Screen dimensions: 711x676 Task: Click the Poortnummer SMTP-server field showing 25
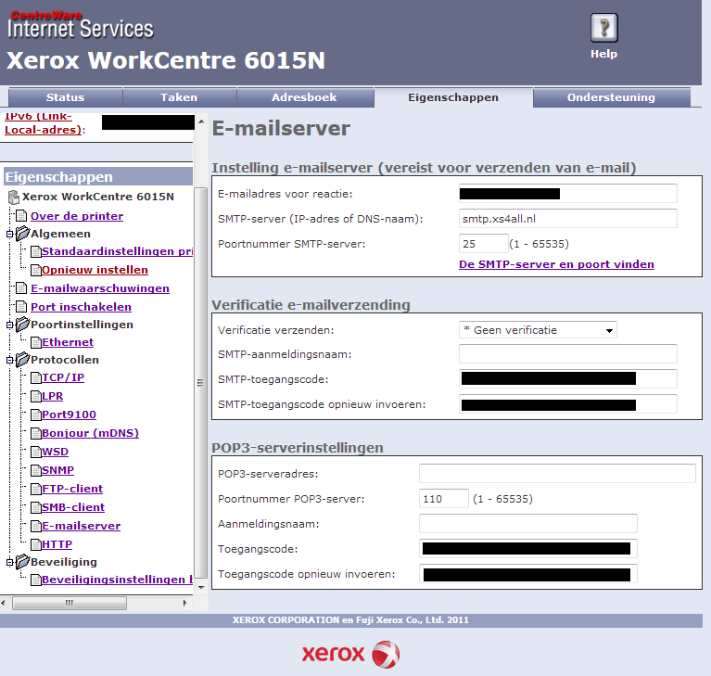483,244
